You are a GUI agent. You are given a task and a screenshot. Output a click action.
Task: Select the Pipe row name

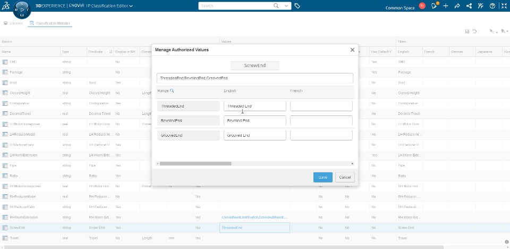13,165
